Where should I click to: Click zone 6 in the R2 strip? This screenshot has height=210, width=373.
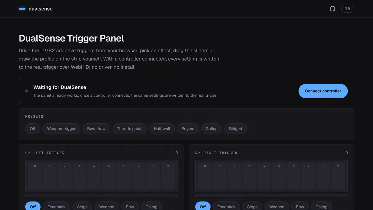coord(294,176)
